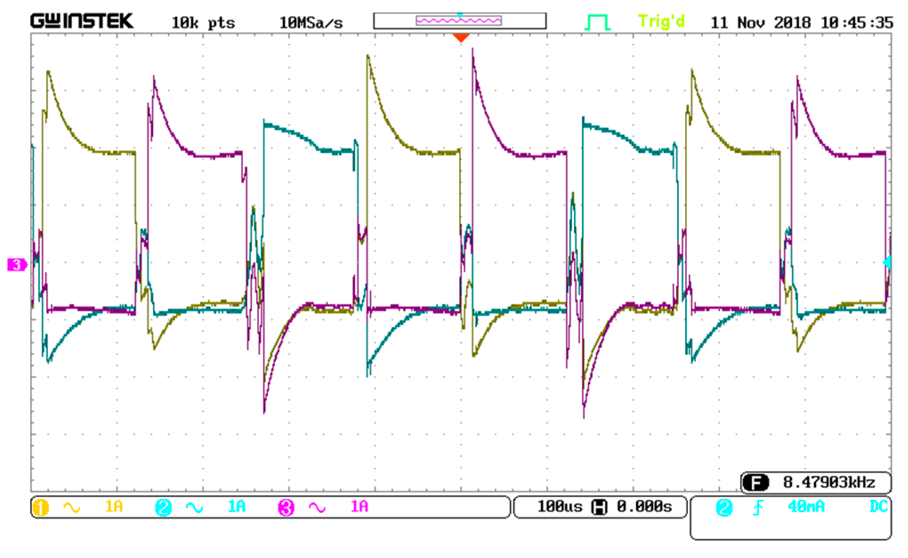Click the yellow channel 1 badge
Image resolution: width=908 pixels, height=558 pixels.
click(x=40, y=507)
